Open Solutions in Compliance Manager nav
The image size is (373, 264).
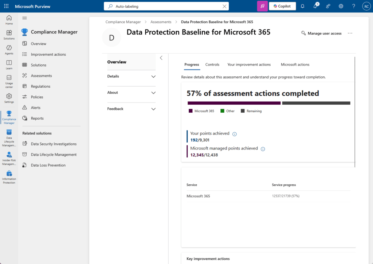(38, 65)
